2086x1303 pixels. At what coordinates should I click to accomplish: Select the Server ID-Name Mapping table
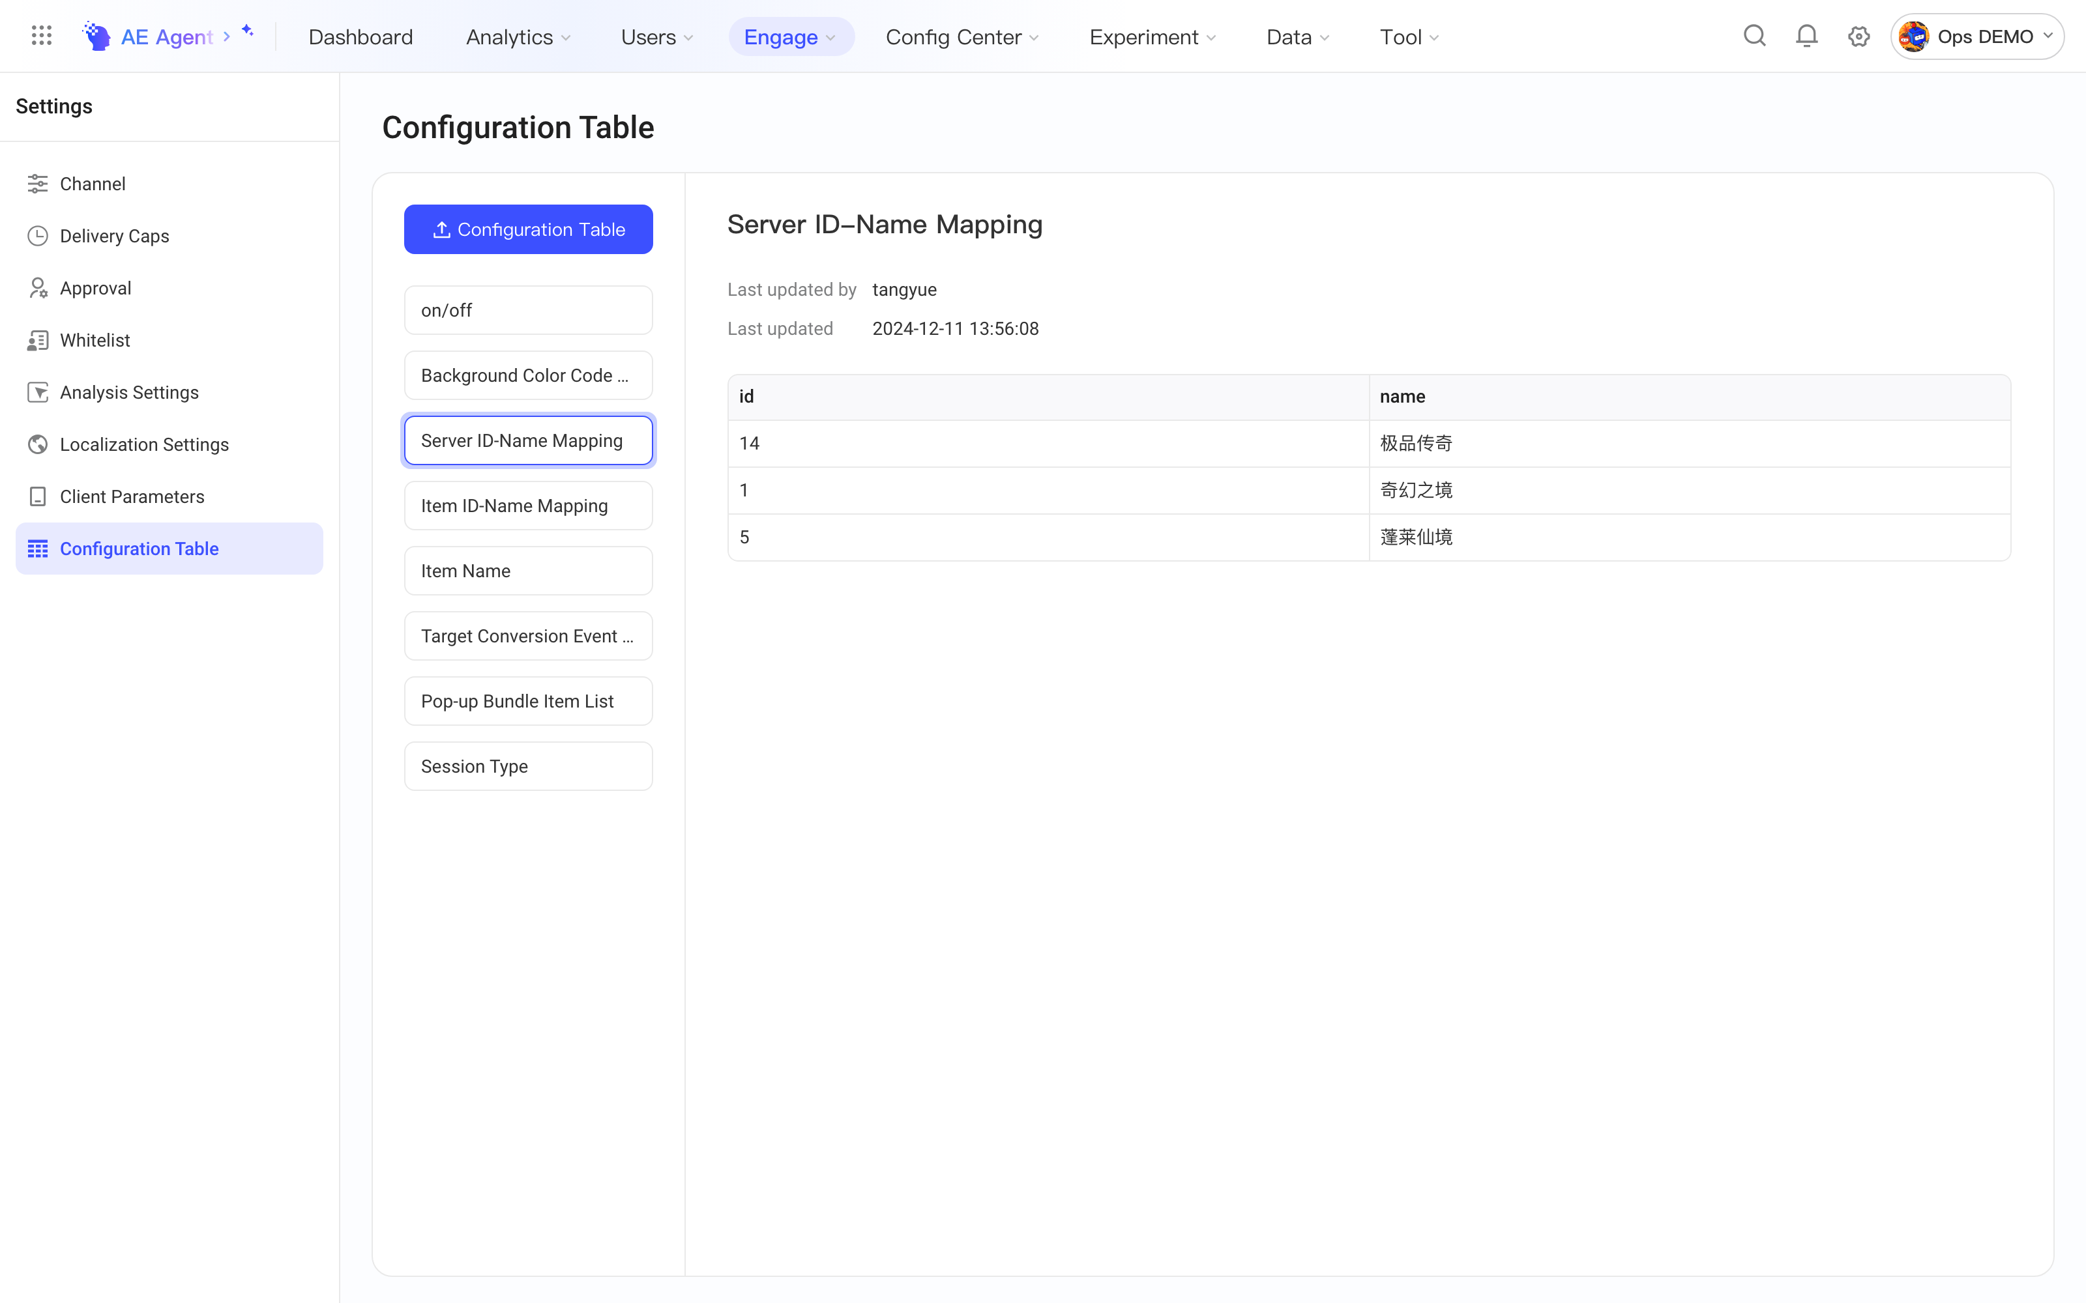(529, 440)
